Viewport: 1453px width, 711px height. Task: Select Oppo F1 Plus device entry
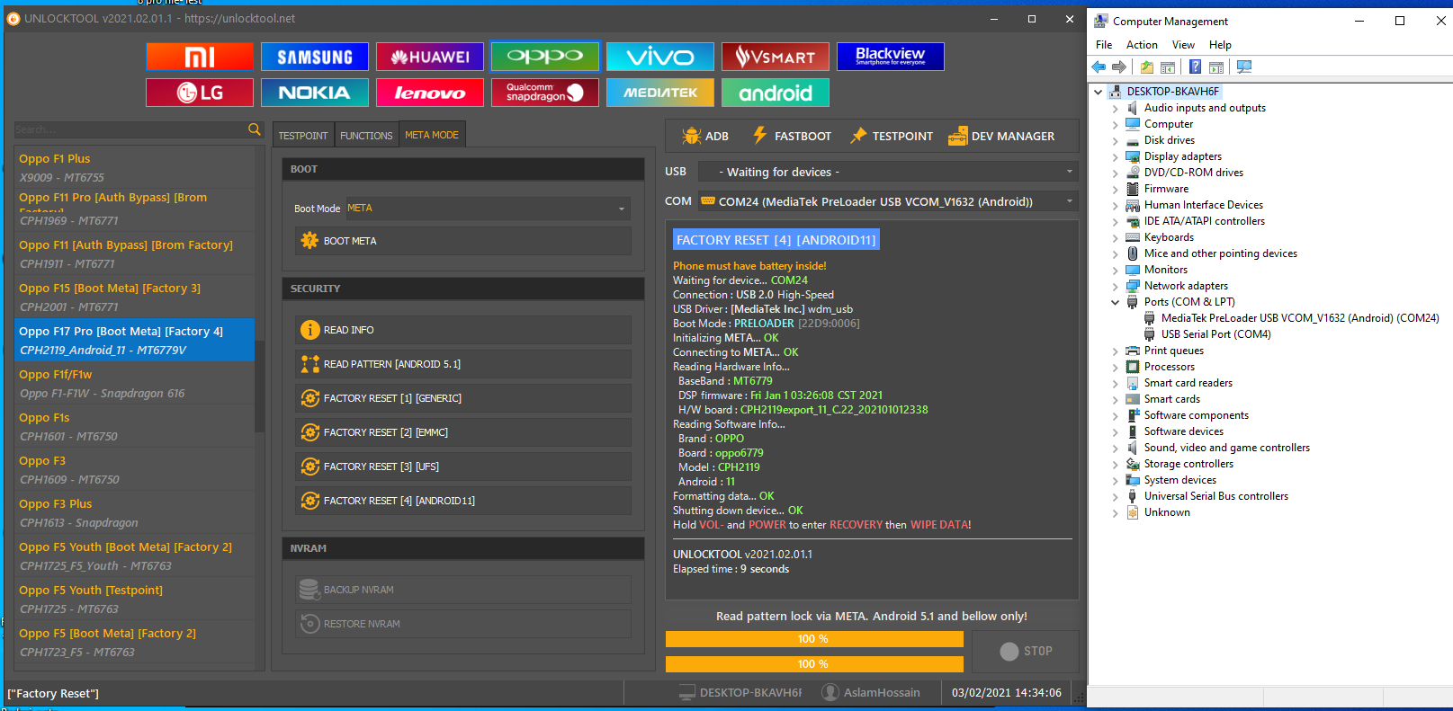[134, 167]
